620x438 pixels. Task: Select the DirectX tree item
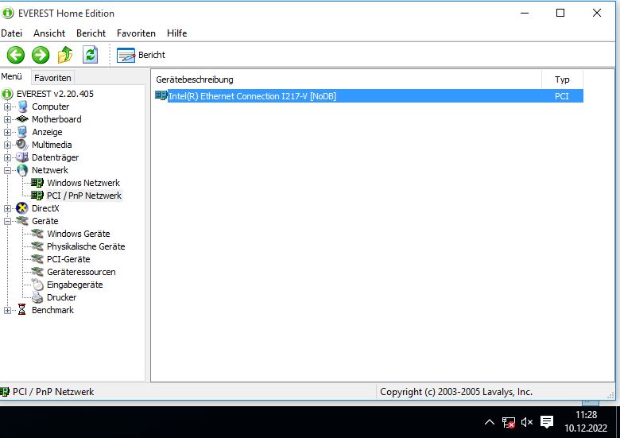pos(45,208)
